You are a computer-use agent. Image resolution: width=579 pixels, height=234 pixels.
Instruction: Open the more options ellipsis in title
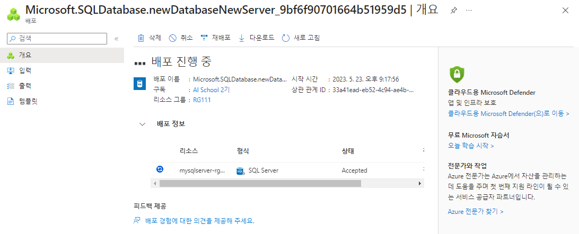point(469,10)
